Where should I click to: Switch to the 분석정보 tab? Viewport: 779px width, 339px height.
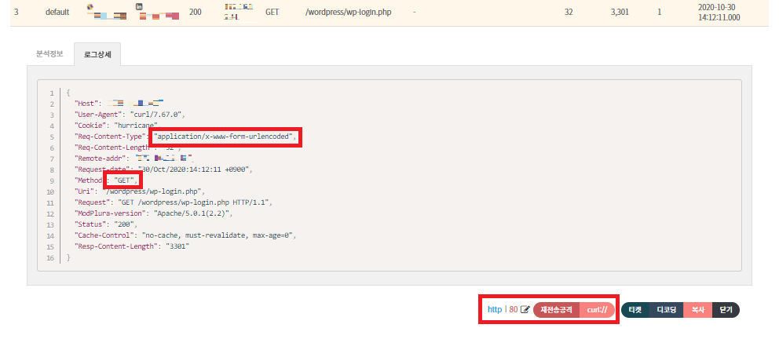click(49, 54)
